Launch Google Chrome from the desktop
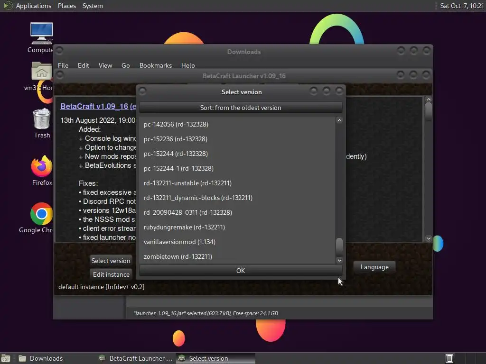Viewport: 486px width, 364px height. point(41,218)
